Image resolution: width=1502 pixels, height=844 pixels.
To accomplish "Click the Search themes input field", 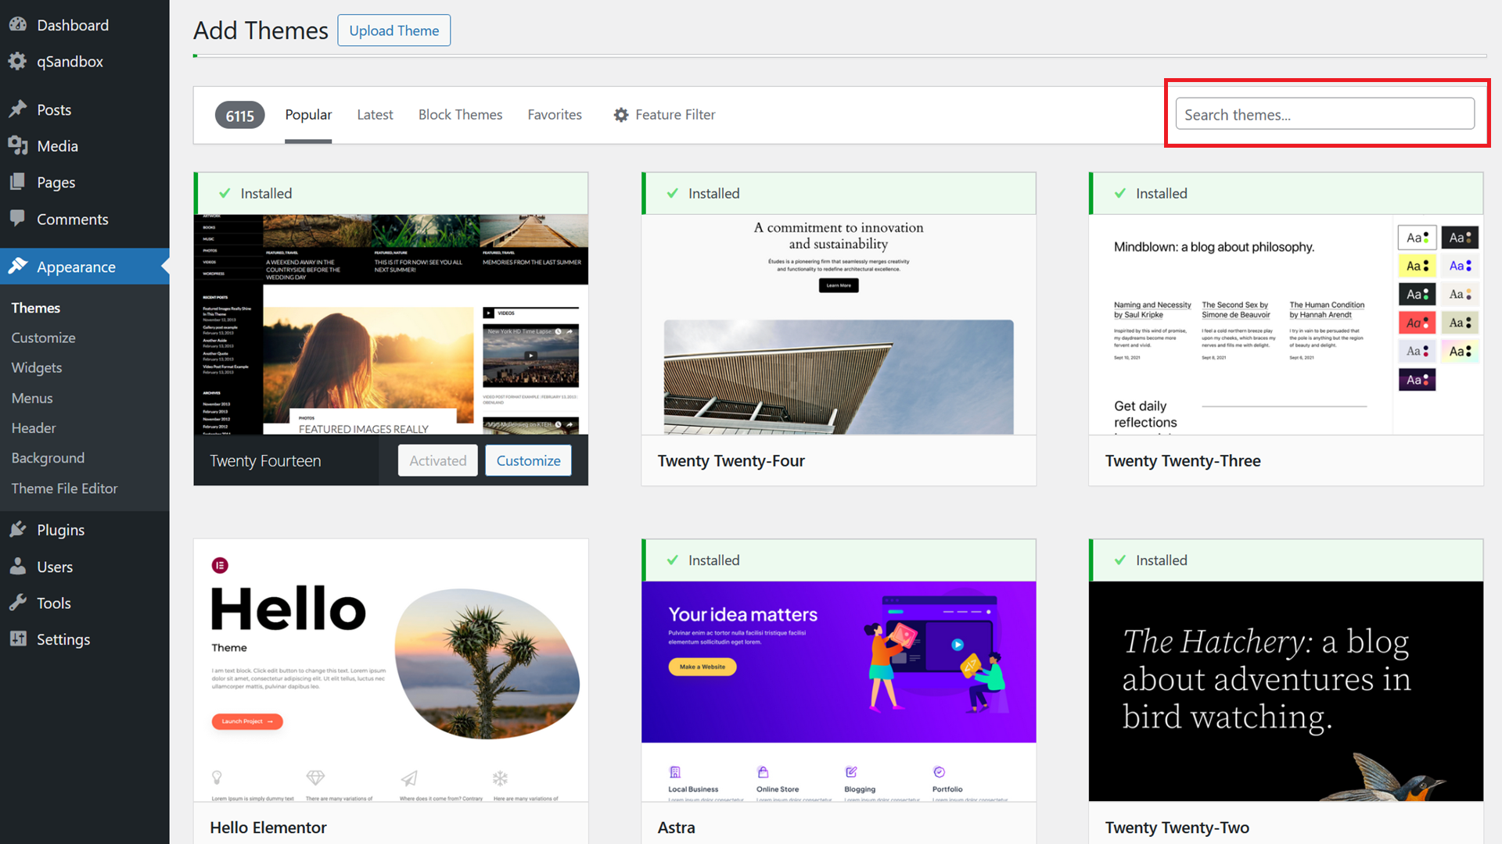I will pos(1325,114).
